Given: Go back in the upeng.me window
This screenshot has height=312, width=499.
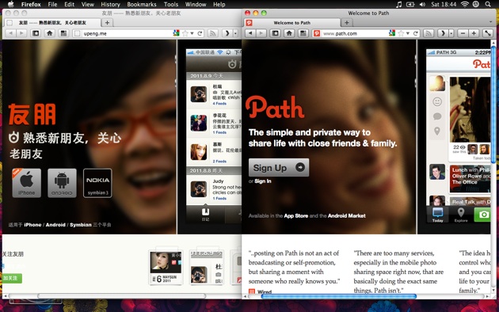Looking at the screenshot, I should [11, 33].
